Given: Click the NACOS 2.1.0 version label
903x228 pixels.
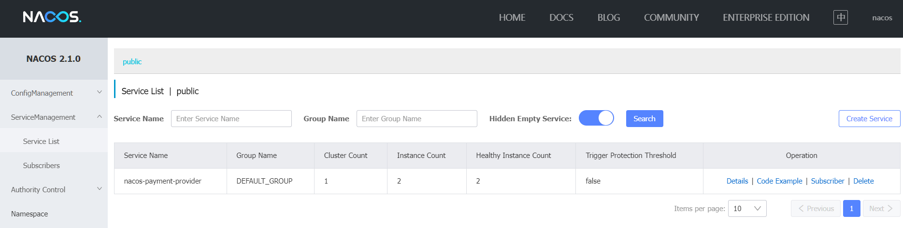Looking at the screenshot, I should click(x=54, y=59).
